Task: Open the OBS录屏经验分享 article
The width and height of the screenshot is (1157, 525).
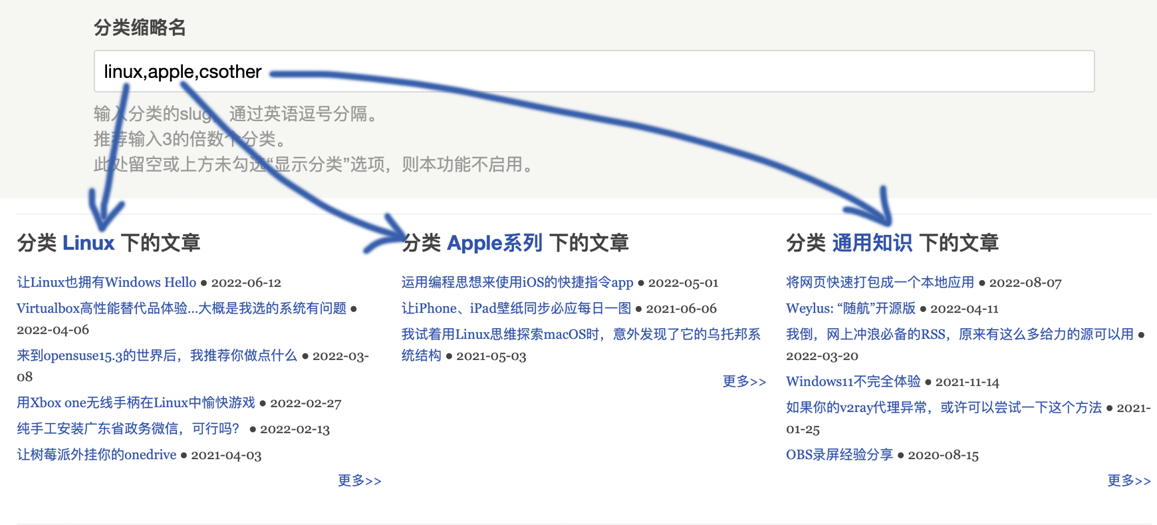Action: [x=839, y=454]
